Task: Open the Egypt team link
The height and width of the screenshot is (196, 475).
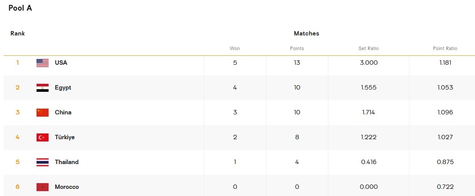Action: (63, 88)
